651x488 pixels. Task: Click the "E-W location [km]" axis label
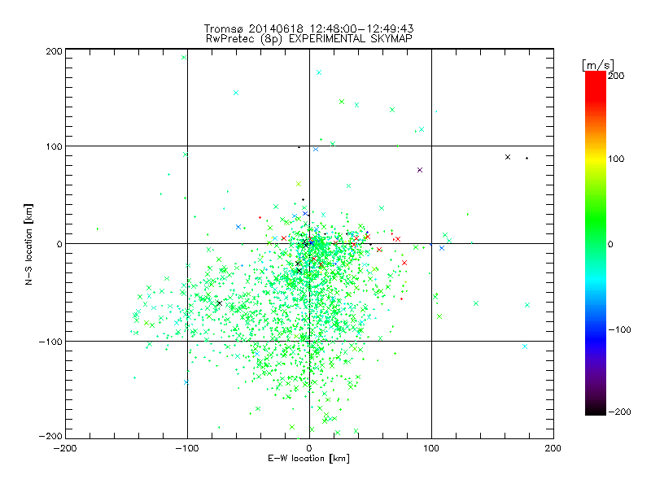point(308,459)
